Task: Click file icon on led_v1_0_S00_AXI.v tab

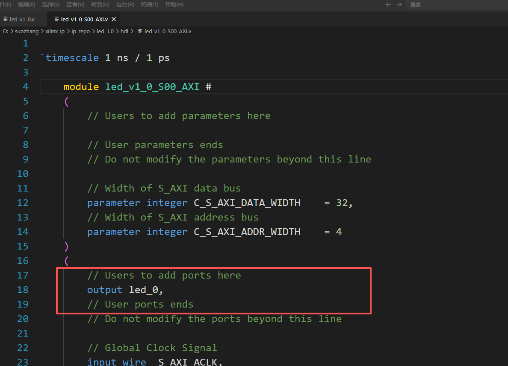Action: coord(57,19)
